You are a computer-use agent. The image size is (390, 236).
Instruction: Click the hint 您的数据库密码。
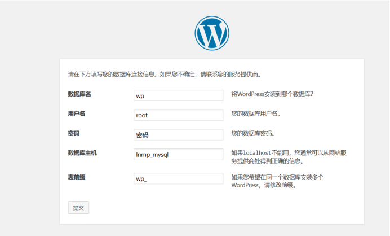click(253, 133)
